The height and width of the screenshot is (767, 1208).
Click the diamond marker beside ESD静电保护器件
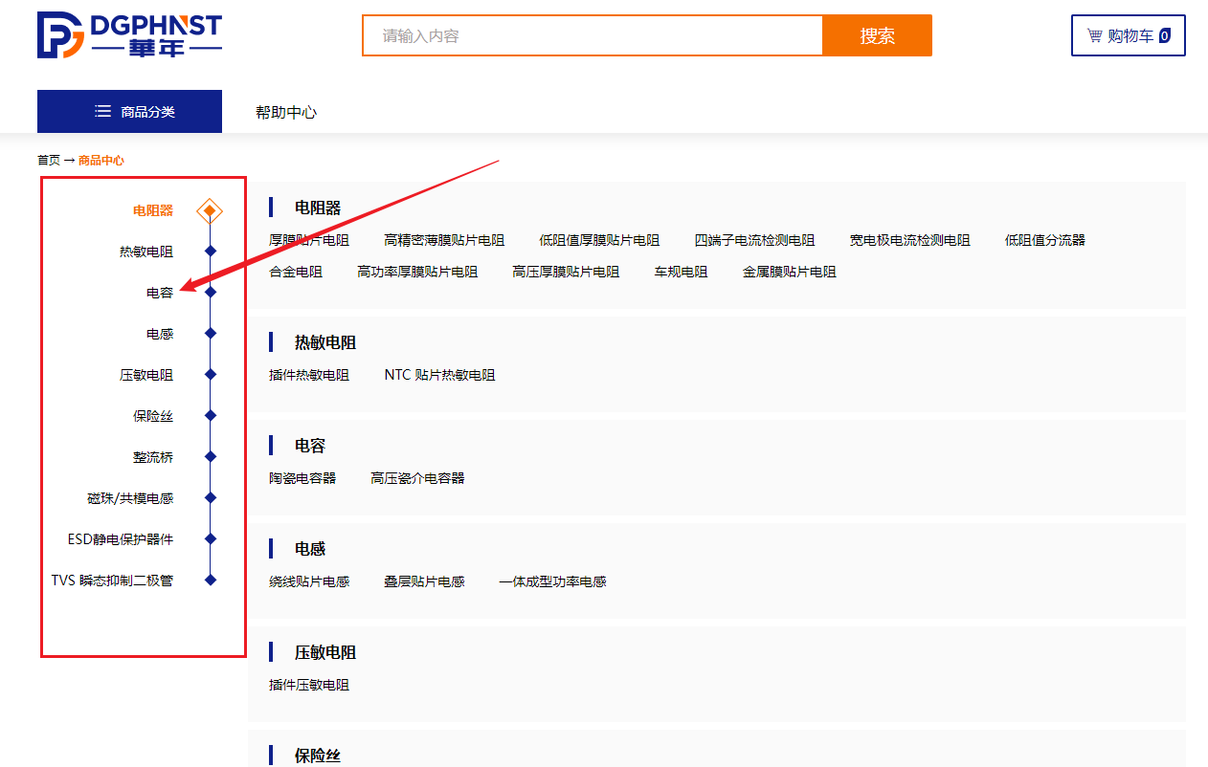pos(211,539)
